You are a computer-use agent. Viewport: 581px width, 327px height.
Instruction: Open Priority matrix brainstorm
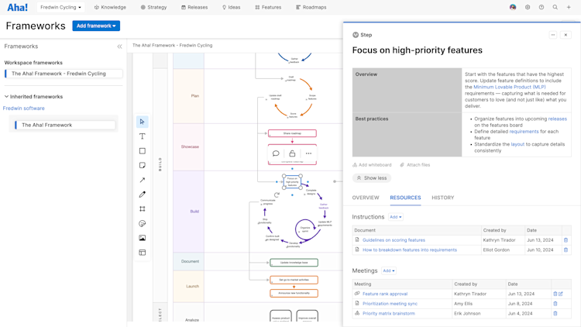click(x=389, y=313)
